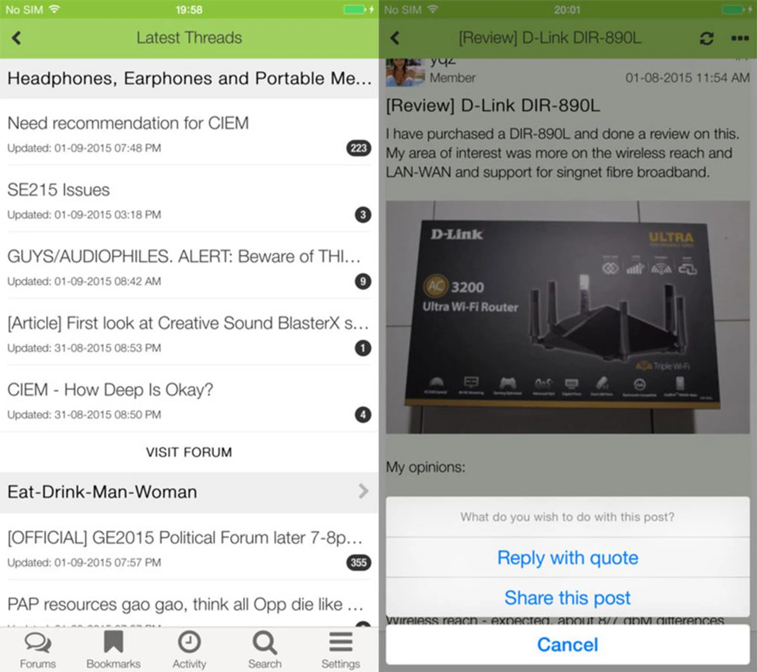Tap the 223 reply count badge
757x672 pixels.
358,148
